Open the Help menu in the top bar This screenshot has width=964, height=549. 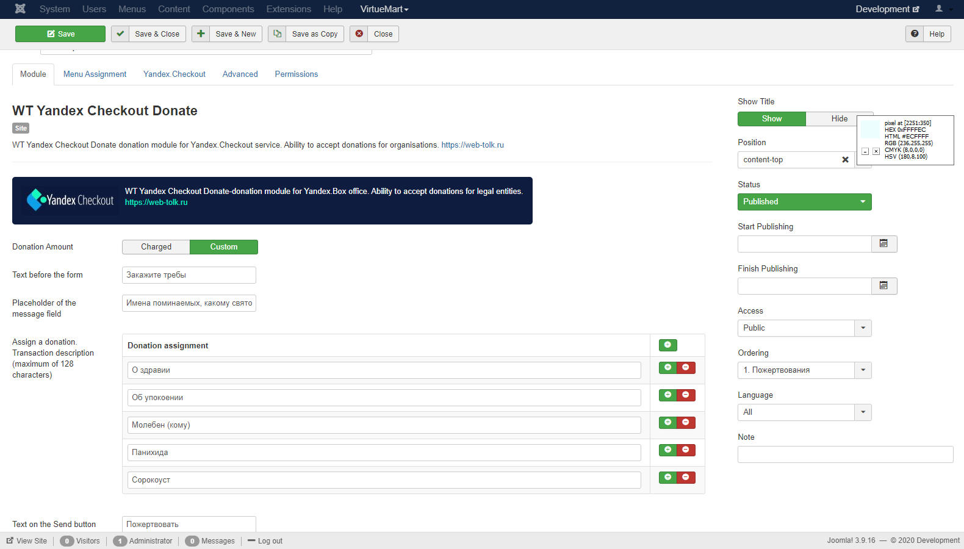[333, 9]
